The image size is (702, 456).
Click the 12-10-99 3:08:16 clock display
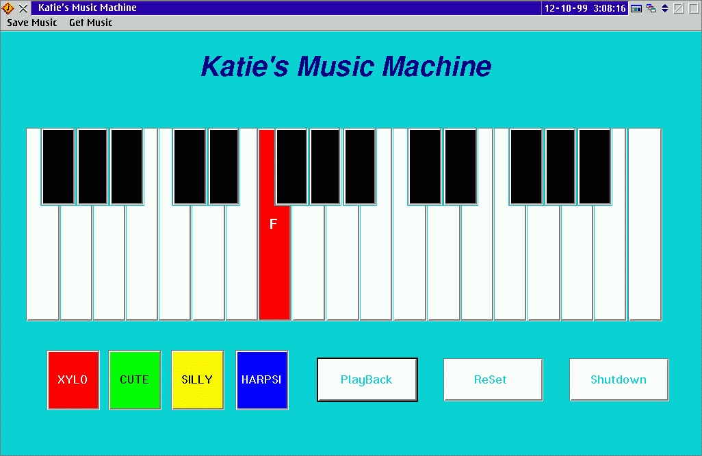(x=585, y=8)
